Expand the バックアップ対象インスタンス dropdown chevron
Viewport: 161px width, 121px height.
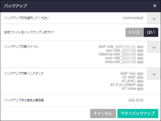(154, 74)
